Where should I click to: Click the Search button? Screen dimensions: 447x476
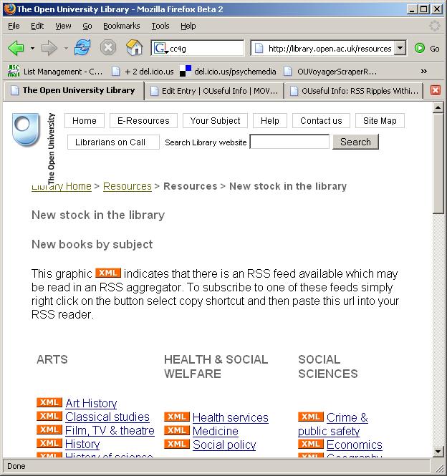[x=355, y=142]
